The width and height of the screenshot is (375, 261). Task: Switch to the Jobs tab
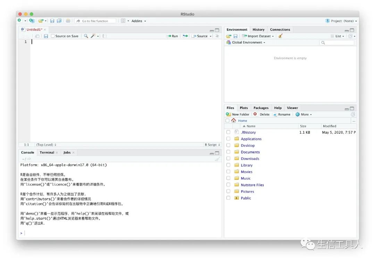coord(67,152)
